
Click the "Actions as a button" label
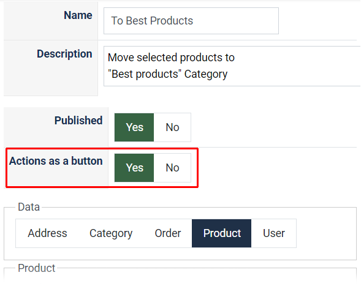click(x=56, y=161)
